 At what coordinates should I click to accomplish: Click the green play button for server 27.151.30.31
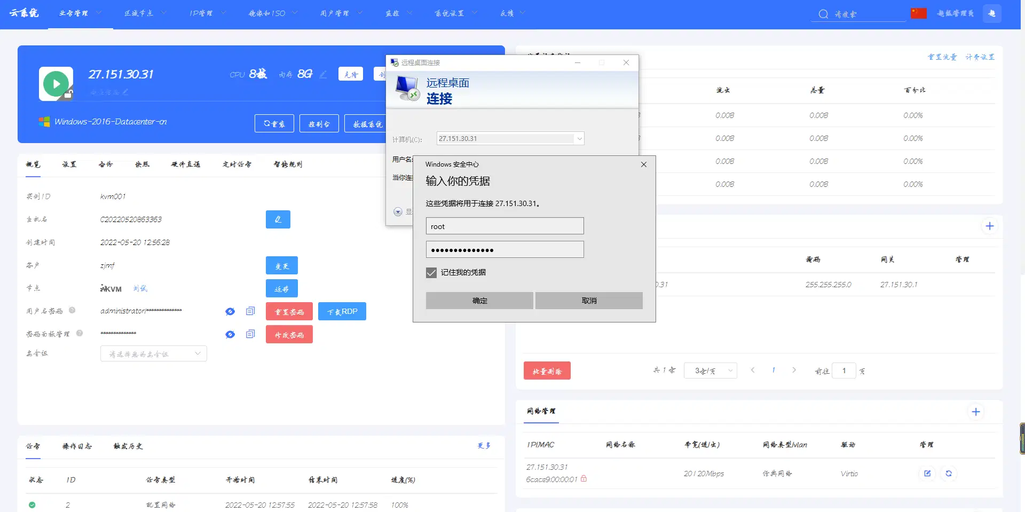56,84
